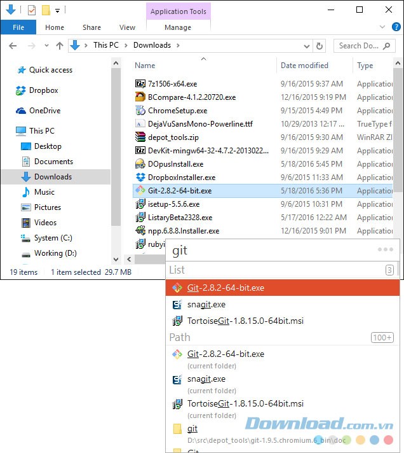Click the DevKit-mingw64 file icon
404x453 pixels.
(140, 151)
